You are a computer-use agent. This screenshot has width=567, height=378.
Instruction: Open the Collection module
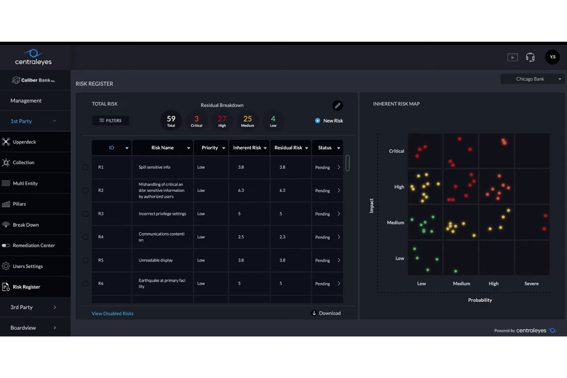(x=7, y=162)
